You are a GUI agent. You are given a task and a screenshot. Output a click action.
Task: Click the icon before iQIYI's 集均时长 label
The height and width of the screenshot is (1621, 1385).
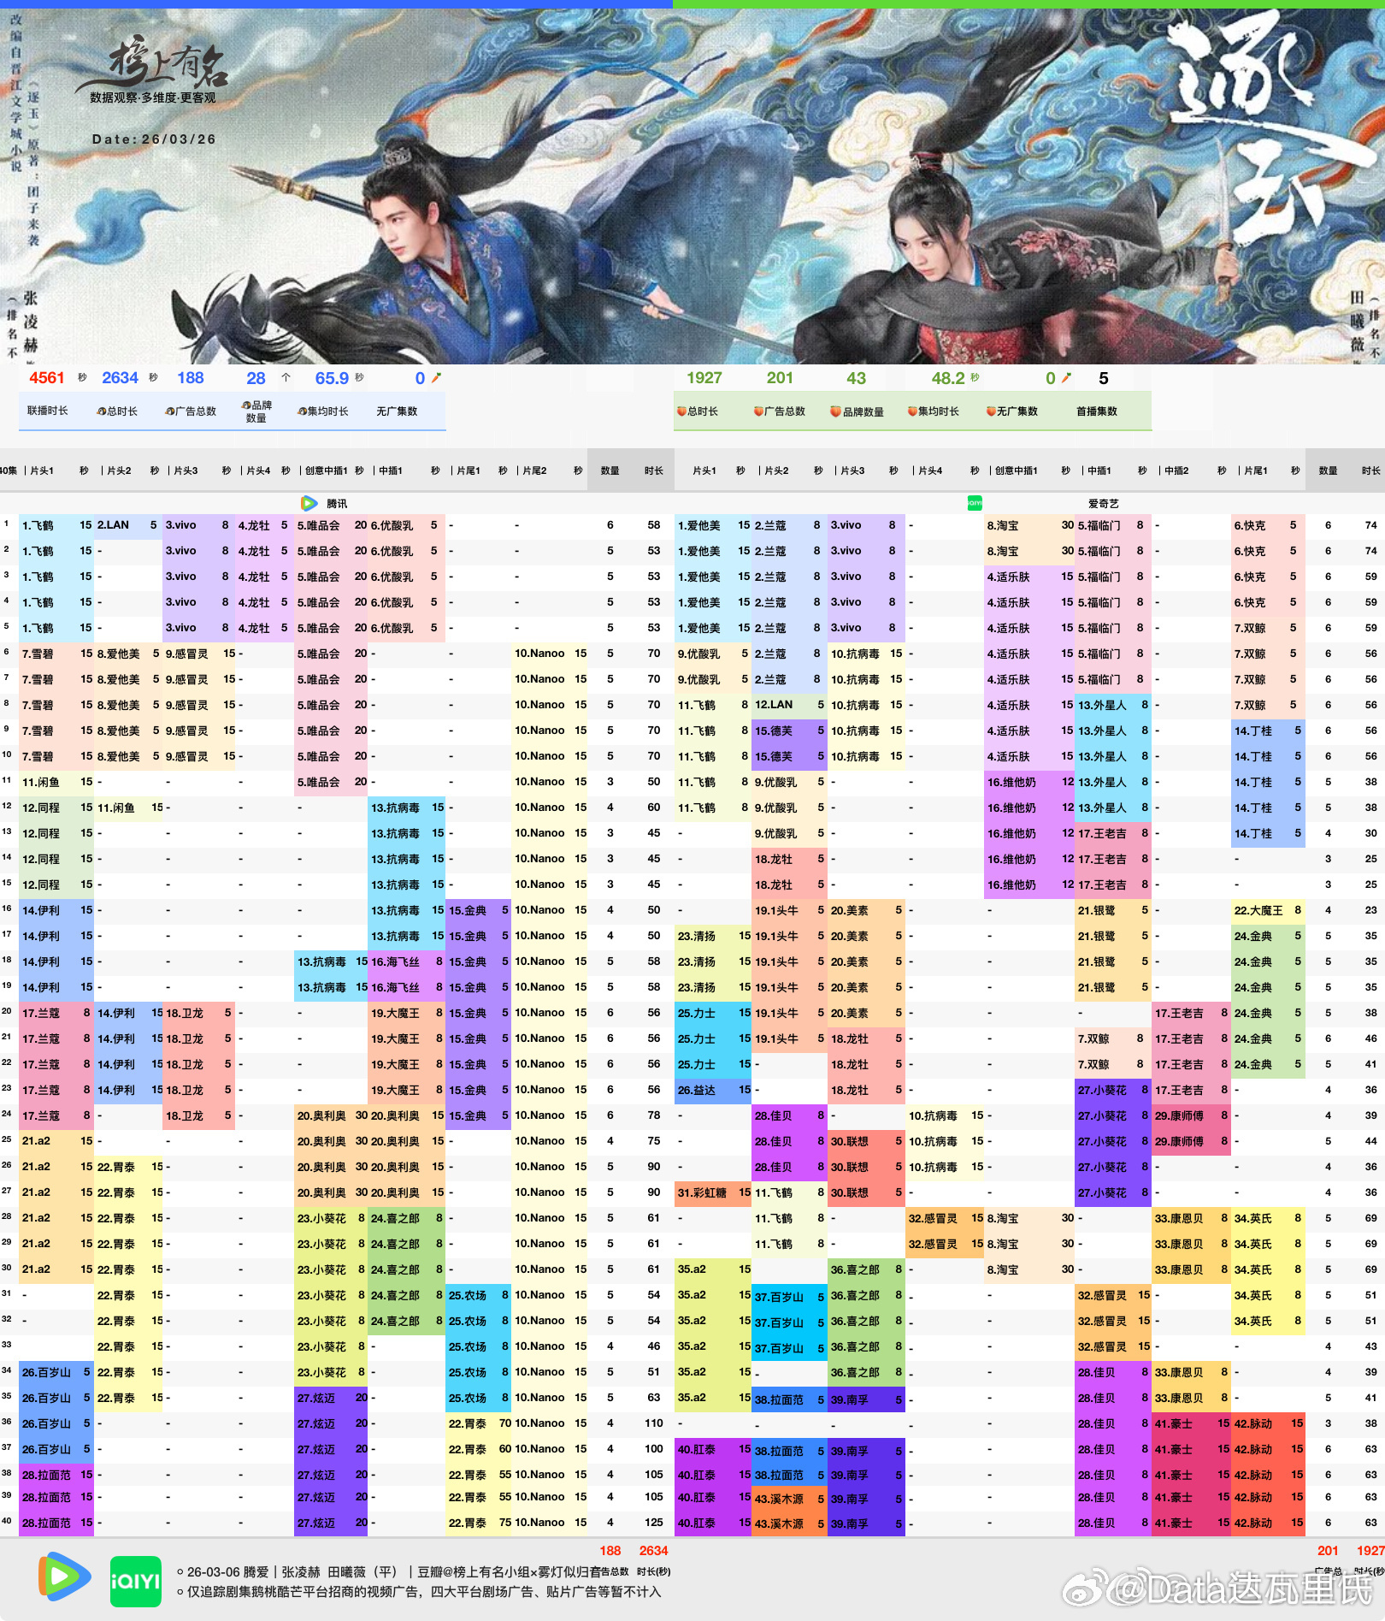tap(912, 411)
